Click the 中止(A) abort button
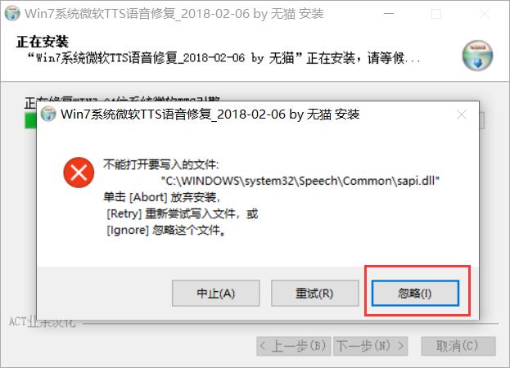 pos(215,294)
